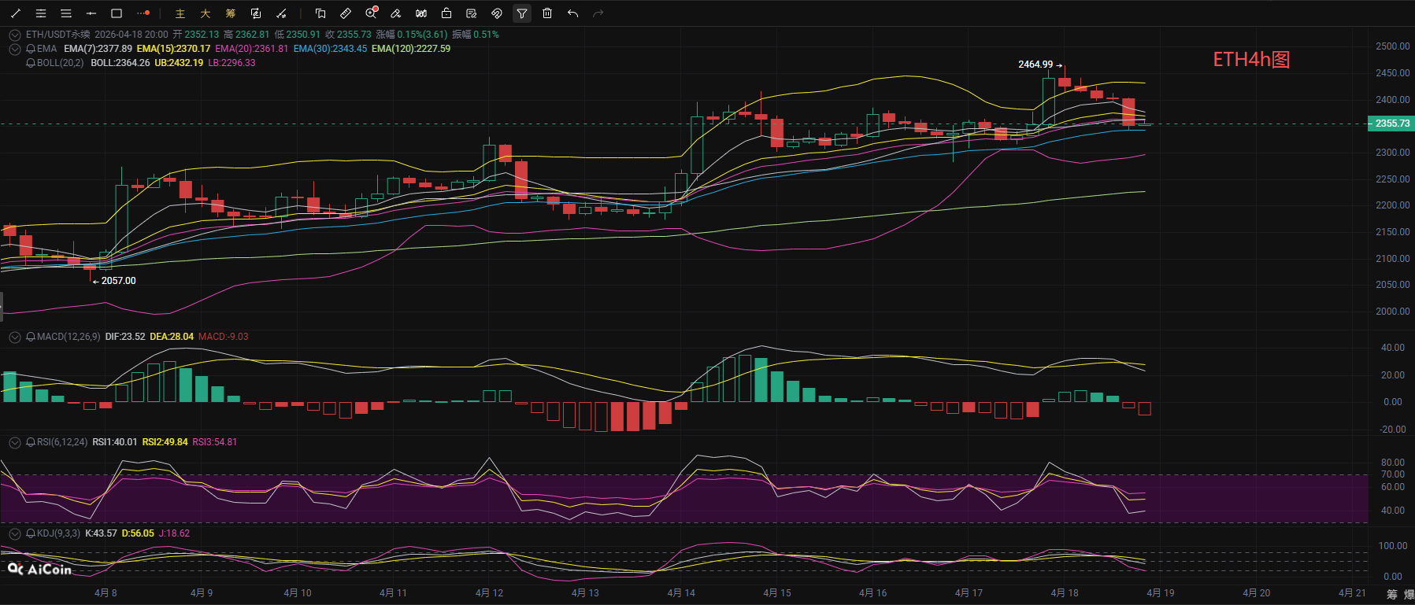
Task: Activate the eraser tool in toolbar
Action: coord(396,13)
